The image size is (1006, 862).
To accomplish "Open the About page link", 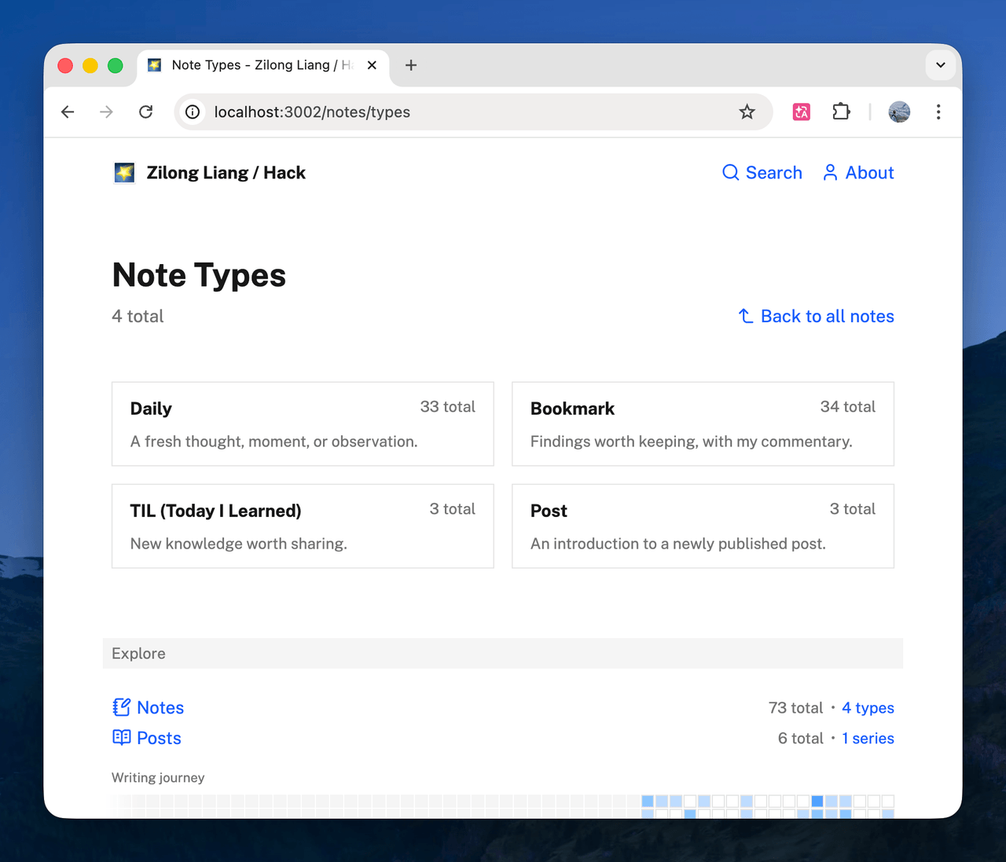I will coord(858,173).
